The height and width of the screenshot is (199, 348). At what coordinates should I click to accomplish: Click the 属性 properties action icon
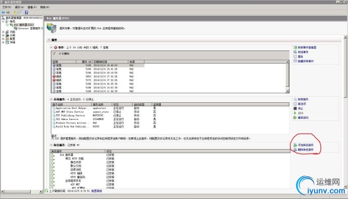pos(295,56)
